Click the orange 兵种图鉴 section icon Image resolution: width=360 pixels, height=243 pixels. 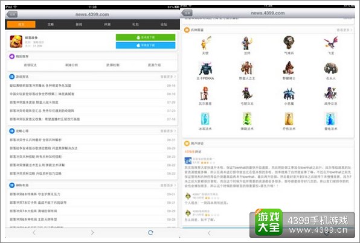click(187, 30)
